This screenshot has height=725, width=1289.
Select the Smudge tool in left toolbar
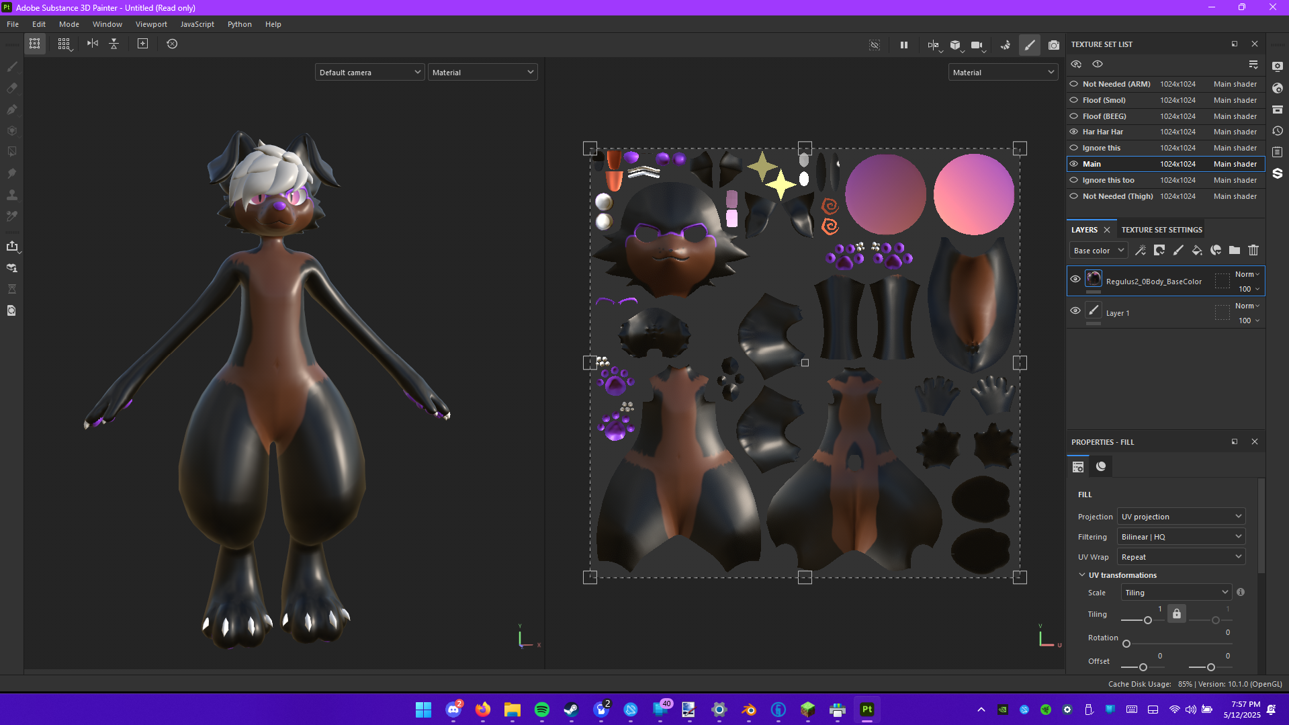[12, 173]
